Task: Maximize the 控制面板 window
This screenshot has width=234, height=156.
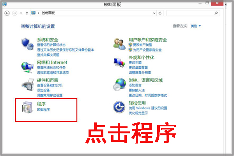Action: pyautogui.click(x=207, y=3)
